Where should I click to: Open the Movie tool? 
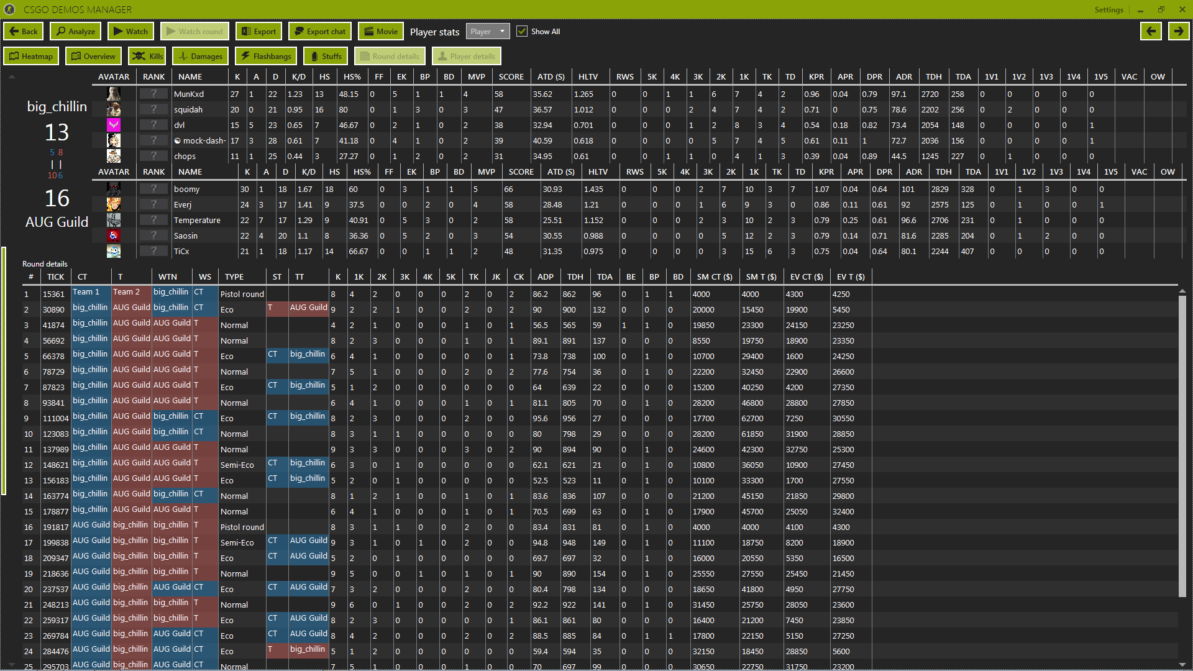tap(380, 32)
